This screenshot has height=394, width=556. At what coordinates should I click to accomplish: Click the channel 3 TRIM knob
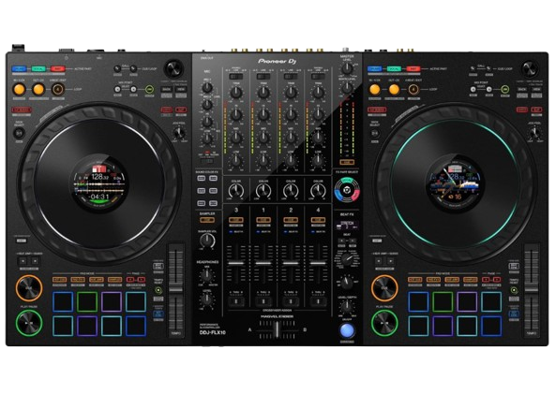[235, 93]
